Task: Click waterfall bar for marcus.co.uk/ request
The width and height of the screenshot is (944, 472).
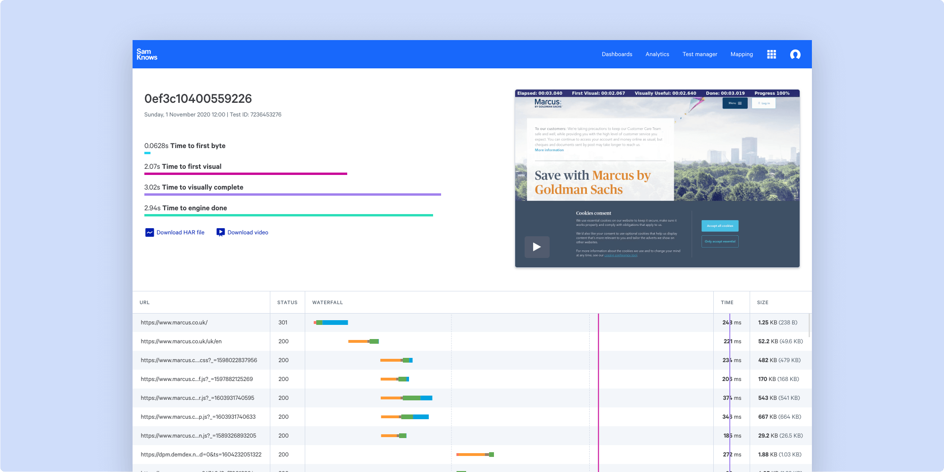Action: (x=331, y=323)
